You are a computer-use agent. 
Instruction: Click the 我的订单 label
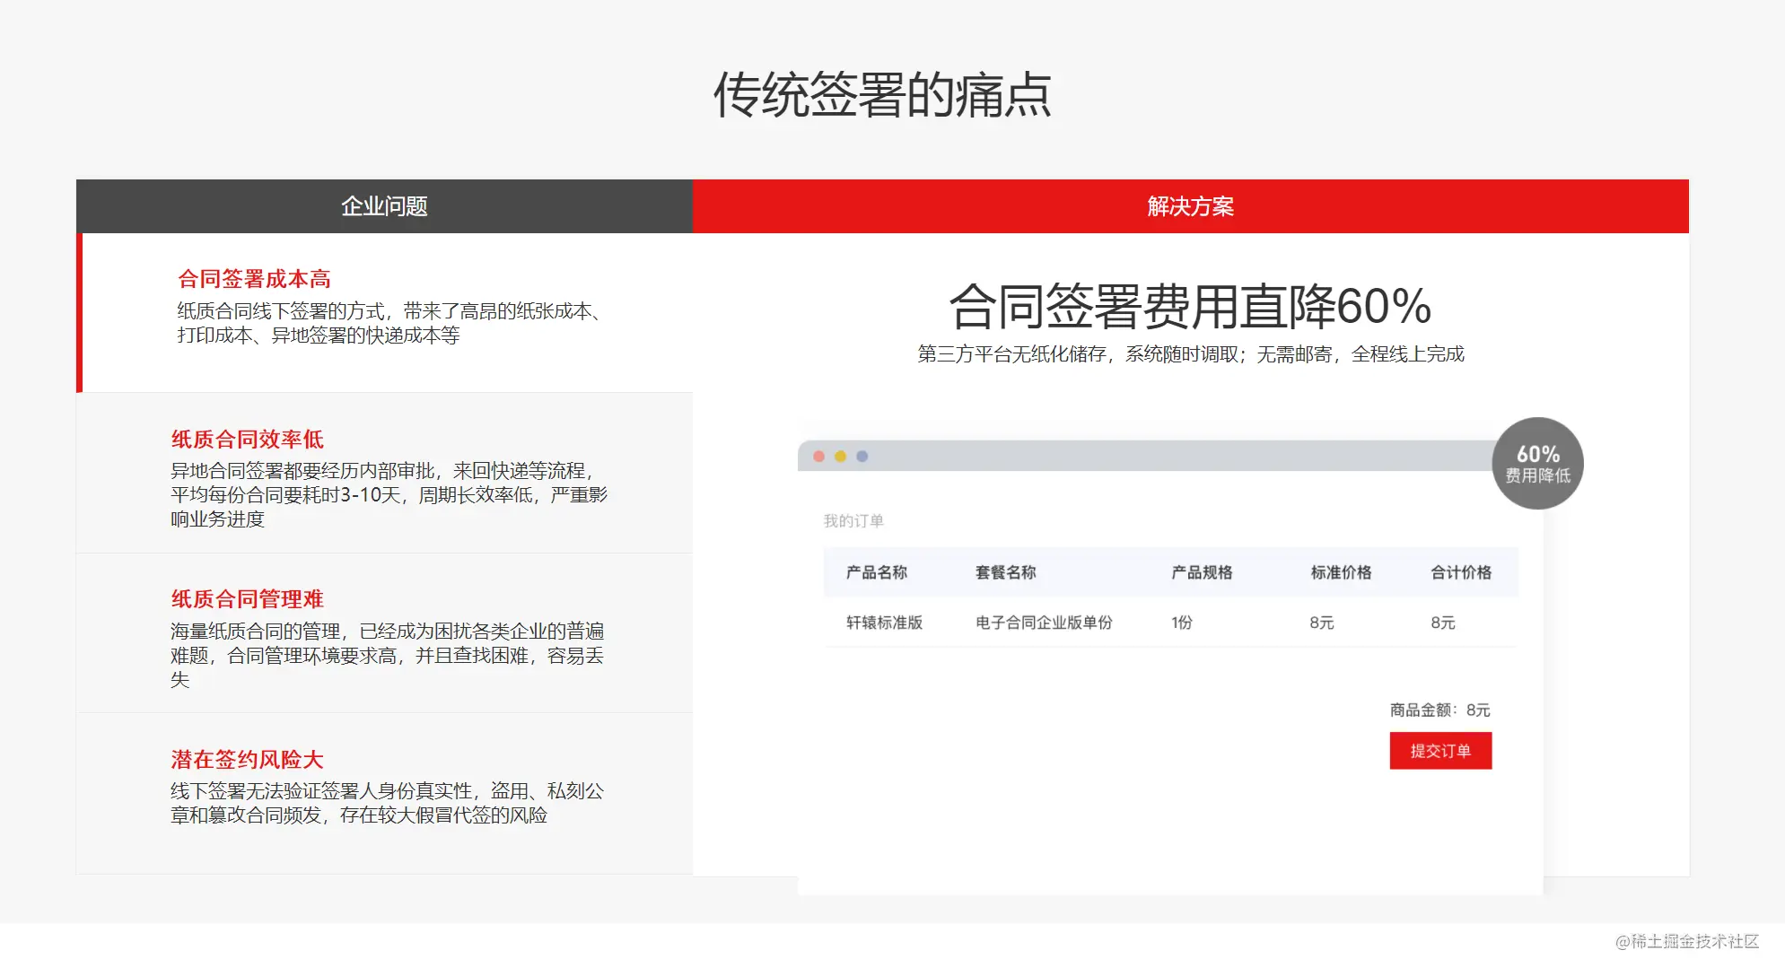point(853,521)
